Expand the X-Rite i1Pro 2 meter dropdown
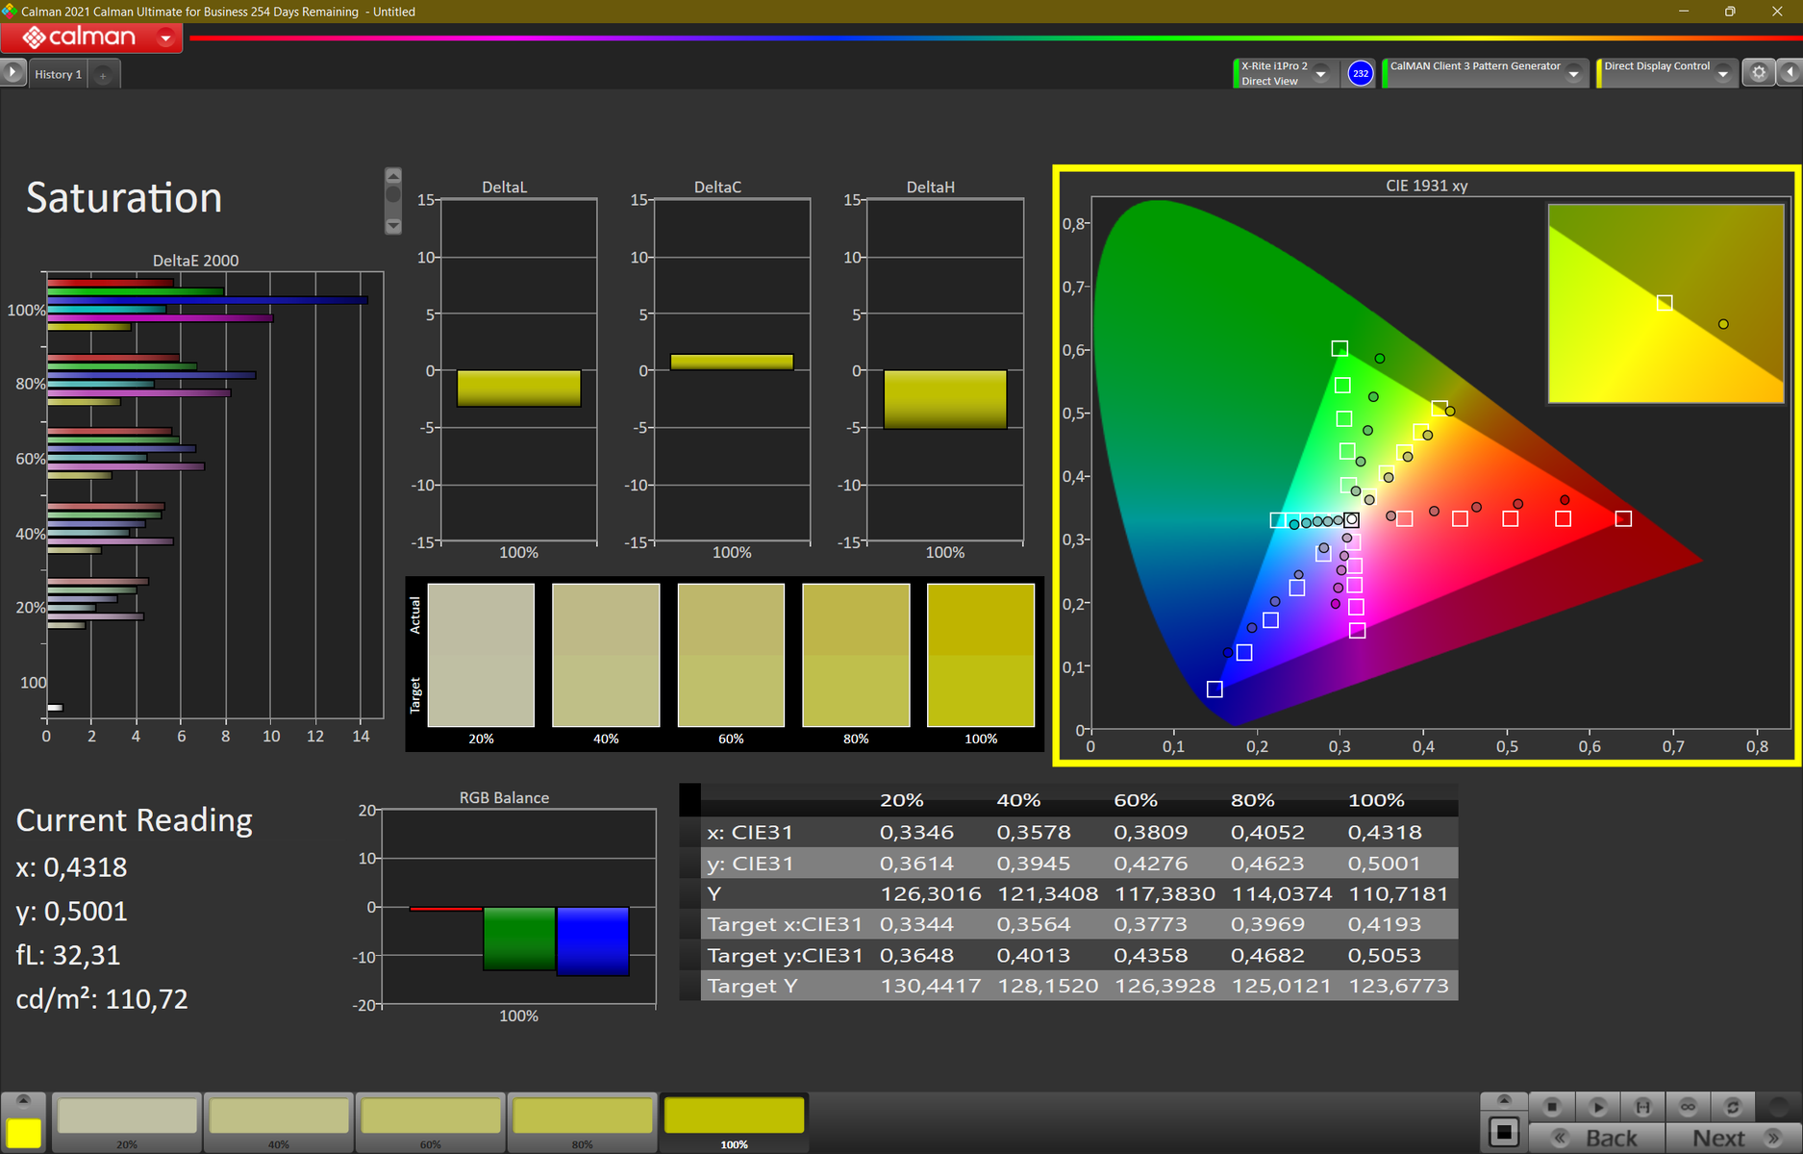Screen dimensions: 1803x1154 1321,74
